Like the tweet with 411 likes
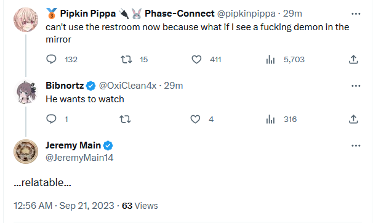The image size is (373, 223). point(196,59)
